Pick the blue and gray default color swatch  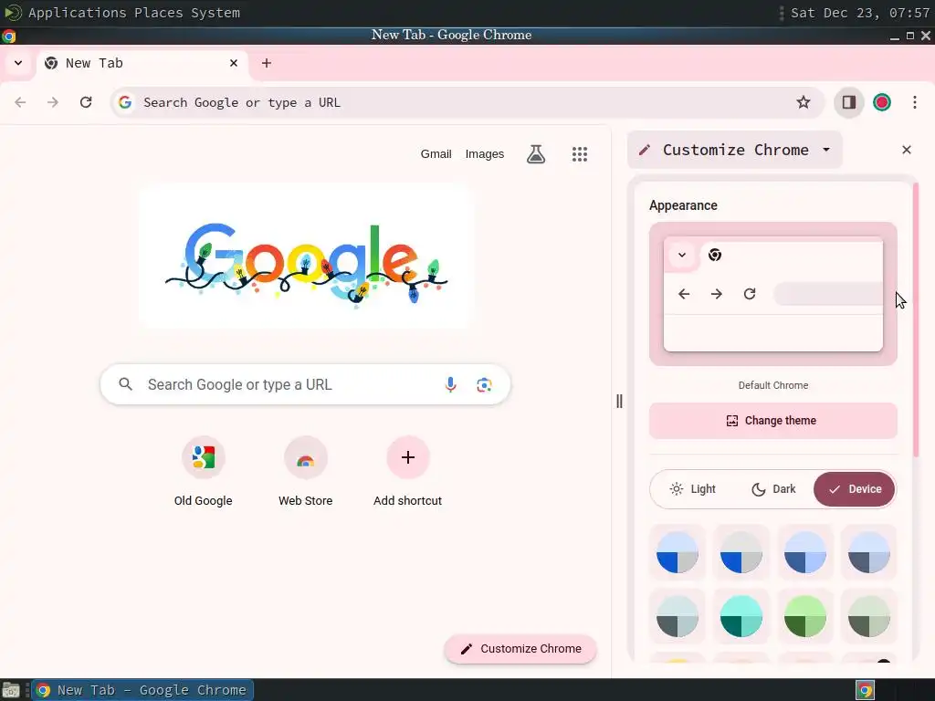click(x=678, y=552)
